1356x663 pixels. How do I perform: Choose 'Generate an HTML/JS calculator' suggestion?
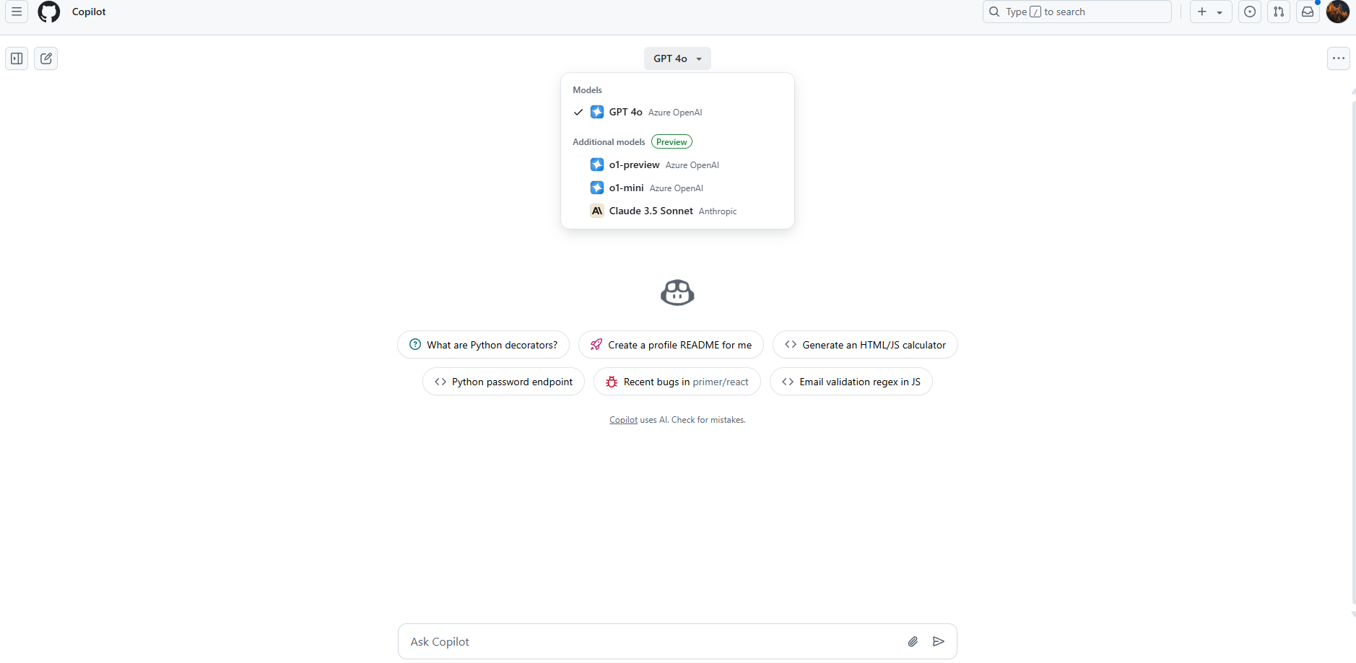tap(865, 345)
